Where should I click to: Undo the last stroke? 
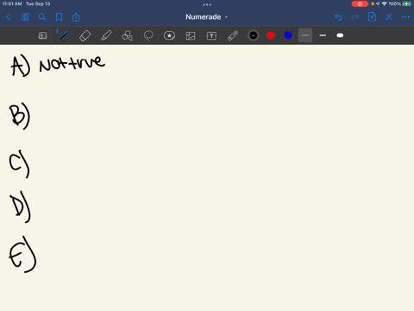338,17
